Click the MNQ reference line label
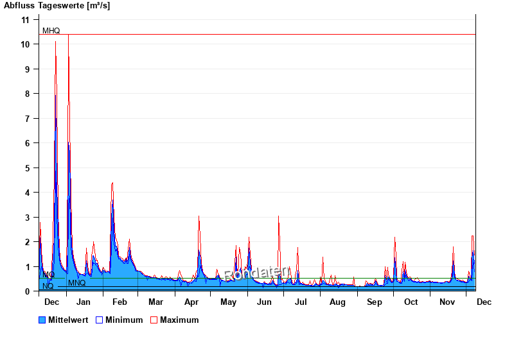Image resolution: width=514 pixels, height=353 pixels. [76, 283]
